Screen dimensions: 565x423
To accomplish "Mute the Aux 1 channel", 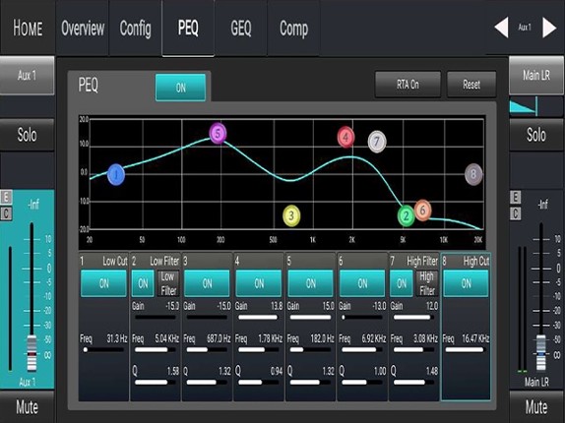I will (x=27, y=407).
